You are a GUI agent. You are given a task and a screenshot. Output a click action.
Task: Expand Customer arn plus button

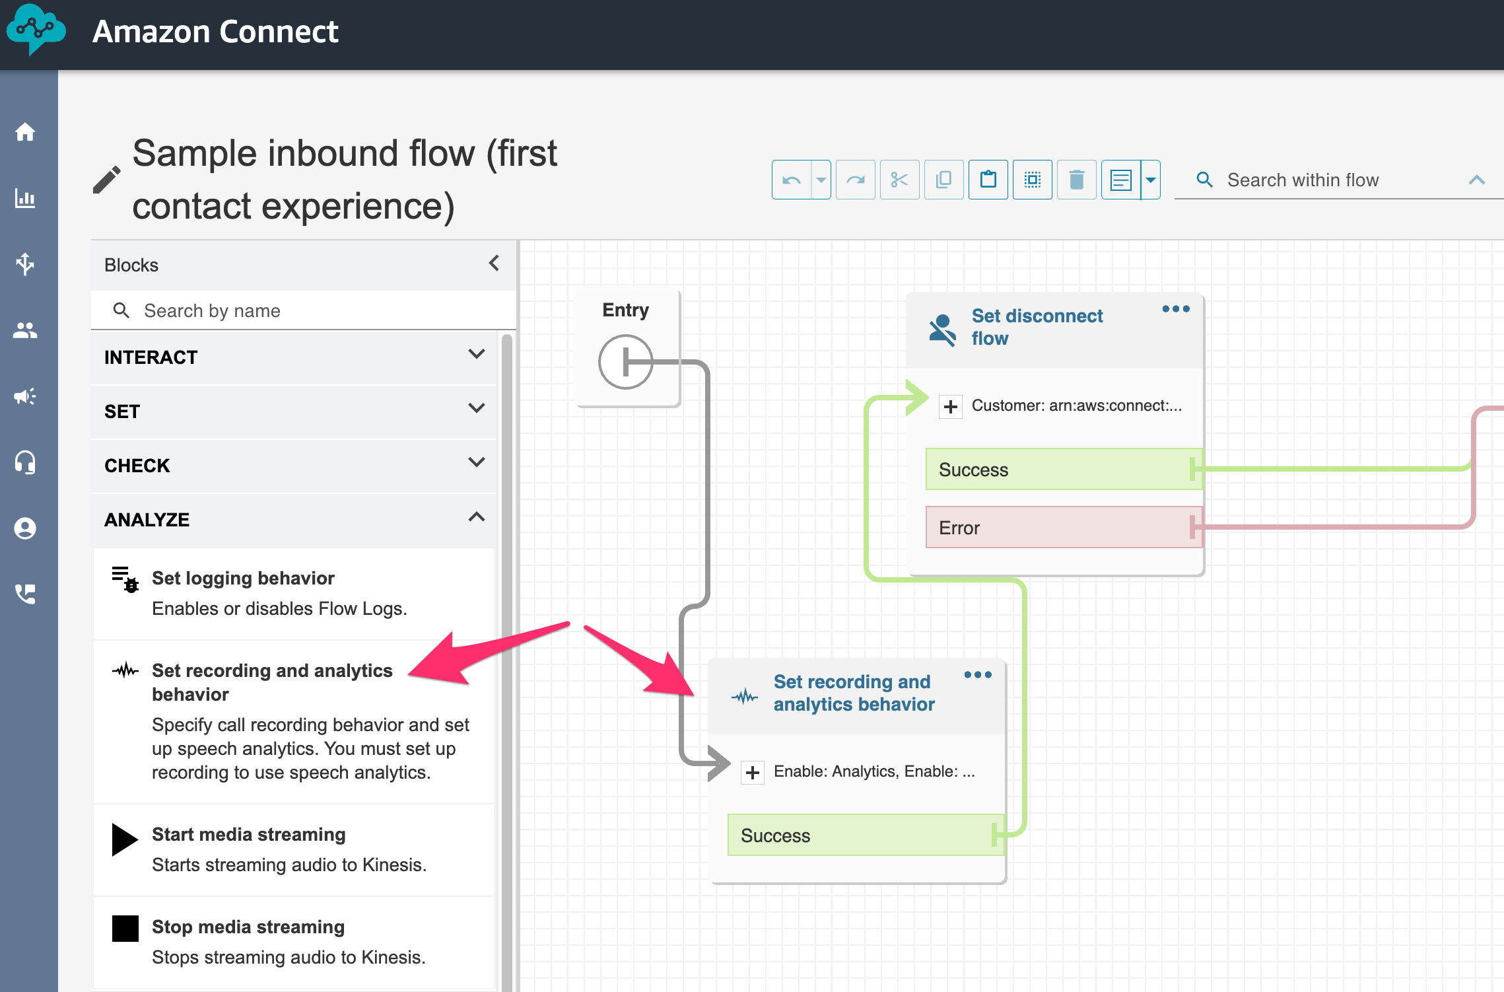[x=951, y=406]
